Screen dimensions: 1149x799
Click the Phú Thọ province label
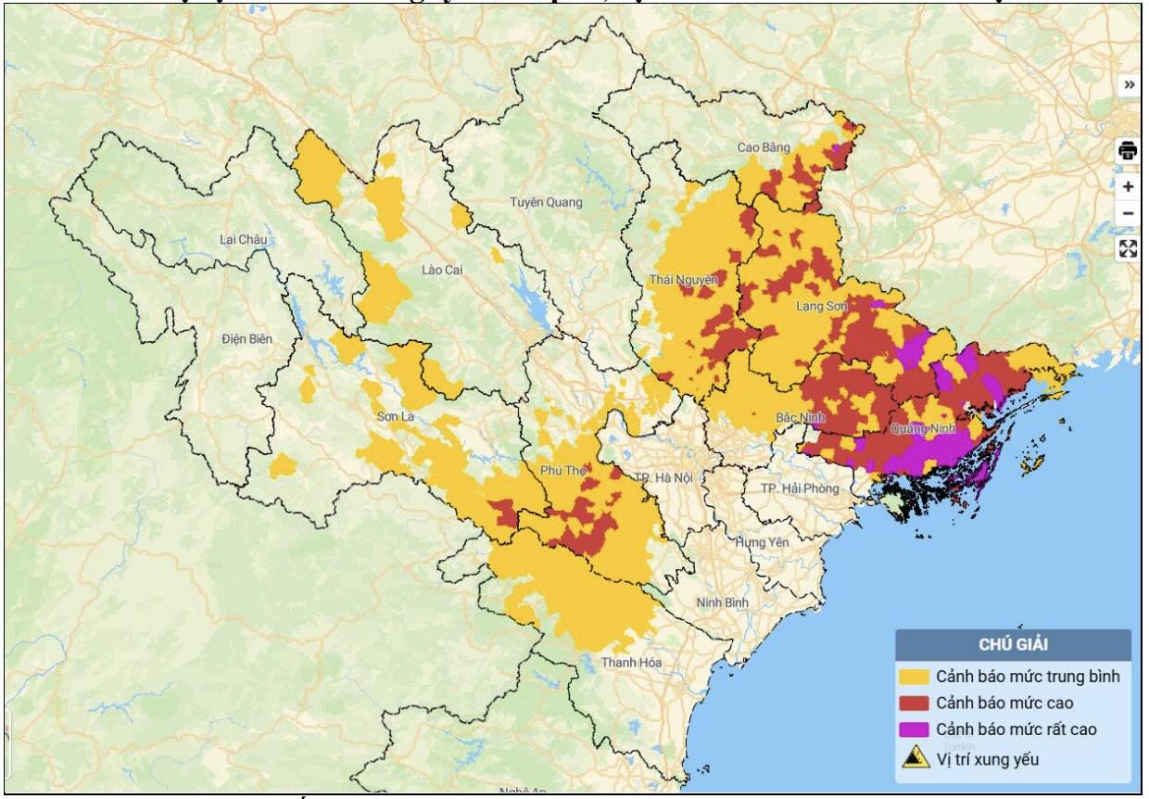tap(562, 471)
